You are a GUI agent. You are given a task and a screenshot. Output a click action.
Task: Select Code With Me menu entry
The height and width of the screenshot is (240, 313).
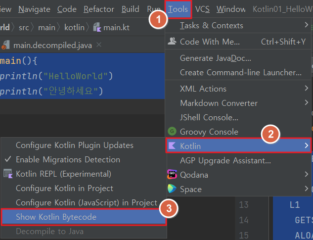click(238, 42)
